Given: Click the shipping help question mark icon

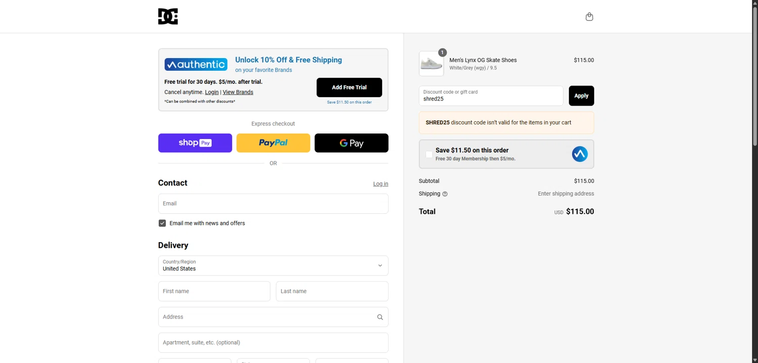Looking at the screenshot, I should tap(445, 194).
